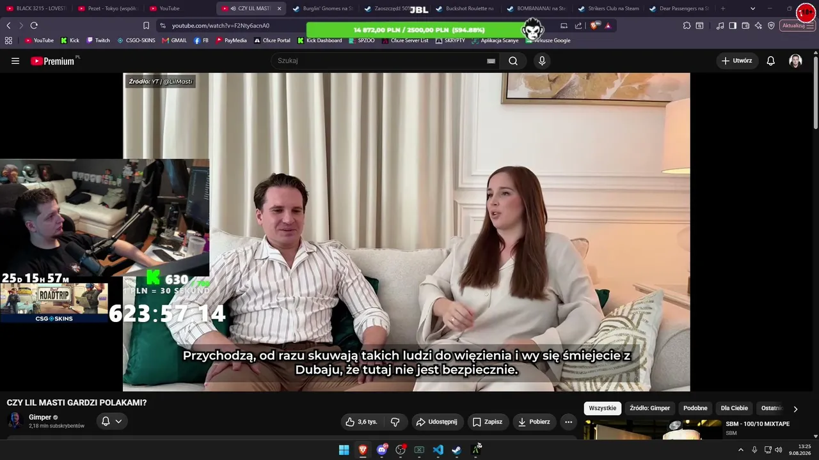This screenshot has height=460, width=819.
Task: Show next filter chips with the arrow
Action: coord(795,409)
